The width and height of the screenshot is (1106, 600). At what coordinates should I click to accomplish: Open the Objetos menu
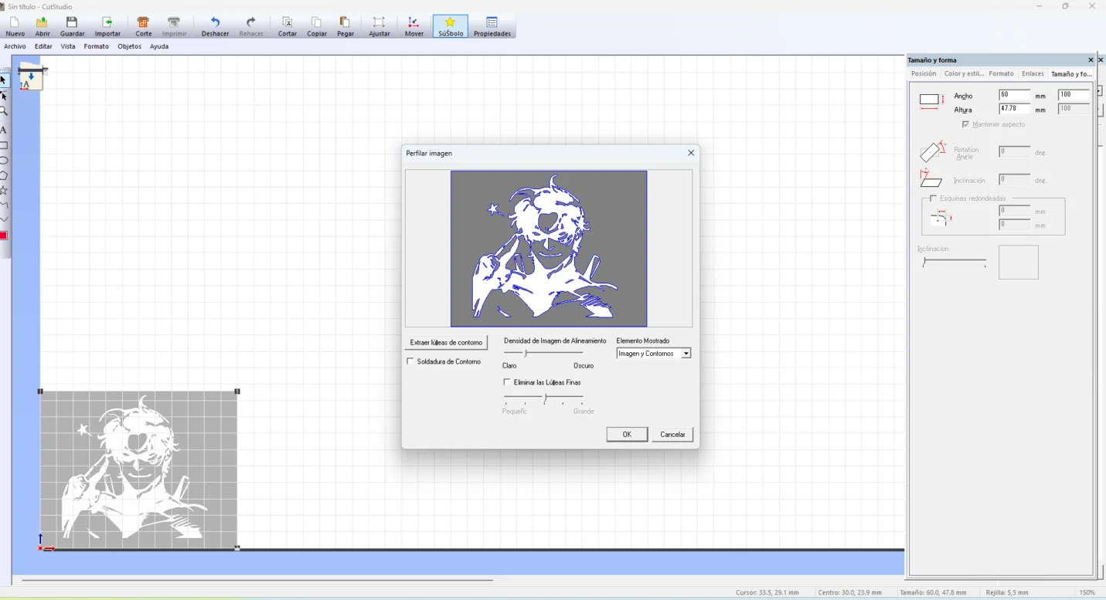[129, 46]
